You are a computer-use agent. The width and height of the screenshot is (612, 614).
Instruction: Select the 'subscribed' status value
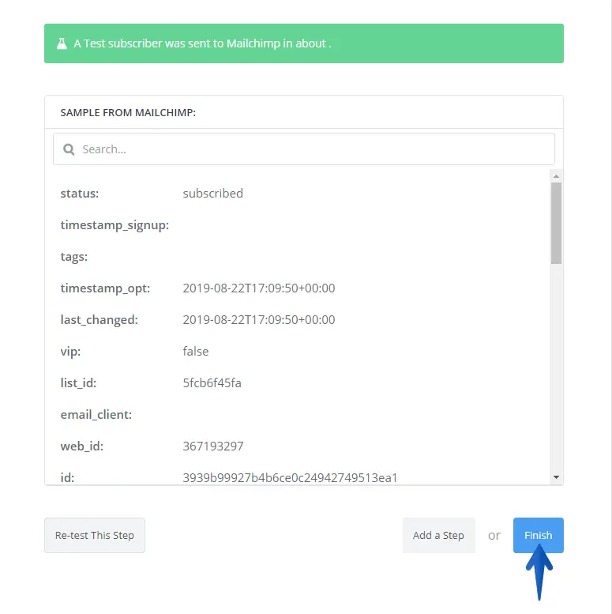(213, 193)
